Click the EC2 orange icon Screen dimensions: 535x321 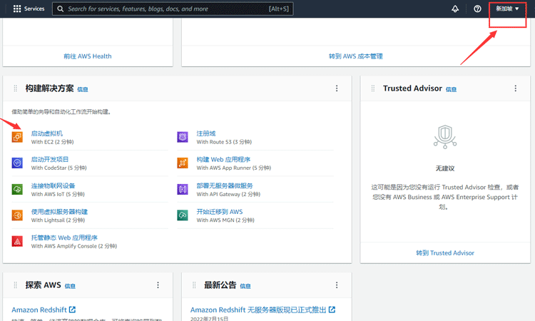tap(17, 137)
